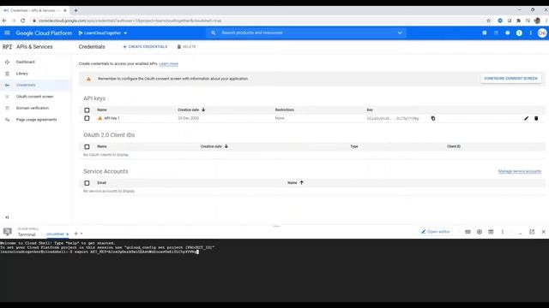Open the Learn more link
Screen dimensions: 549x308
click(x=168, y=64)
